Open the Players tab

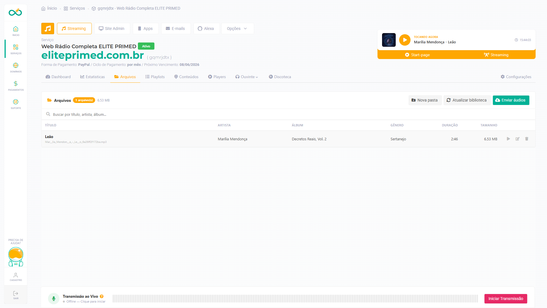(x=217, y=77)
